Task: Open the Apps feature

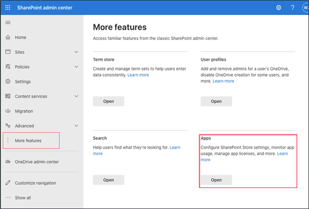Action: tap(216, 180)
